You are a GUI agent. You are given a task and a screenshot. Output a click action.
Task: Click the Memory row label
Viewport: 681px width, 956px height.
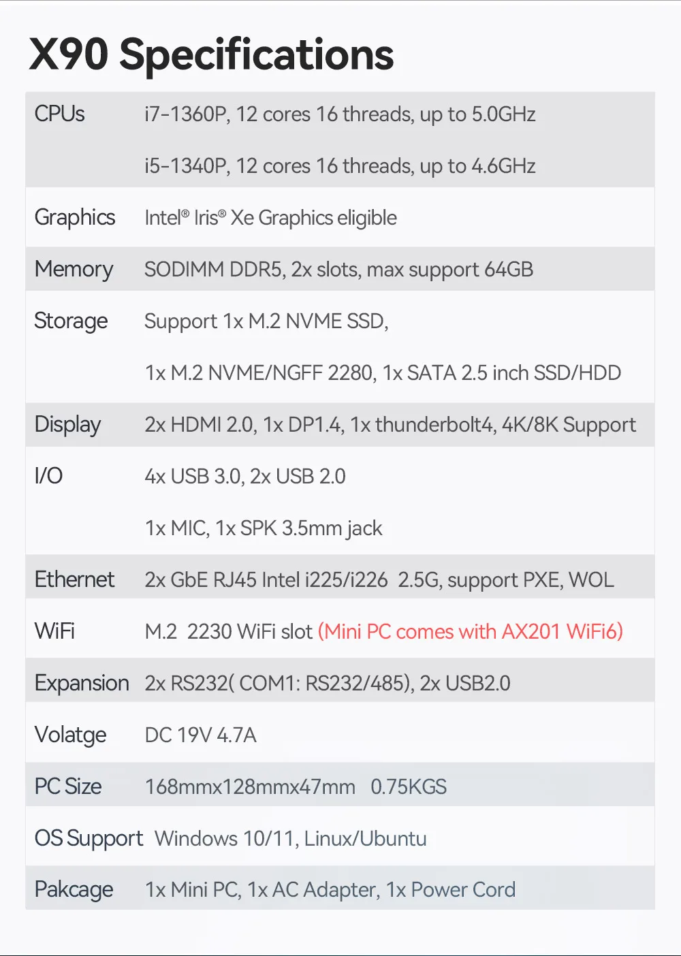click(x=74, y=269)
